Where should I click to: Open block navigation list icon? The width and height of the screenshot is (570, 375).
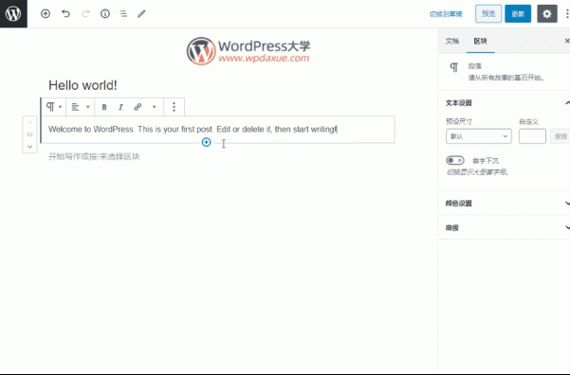pyautogui.click(x=123, y=14)
